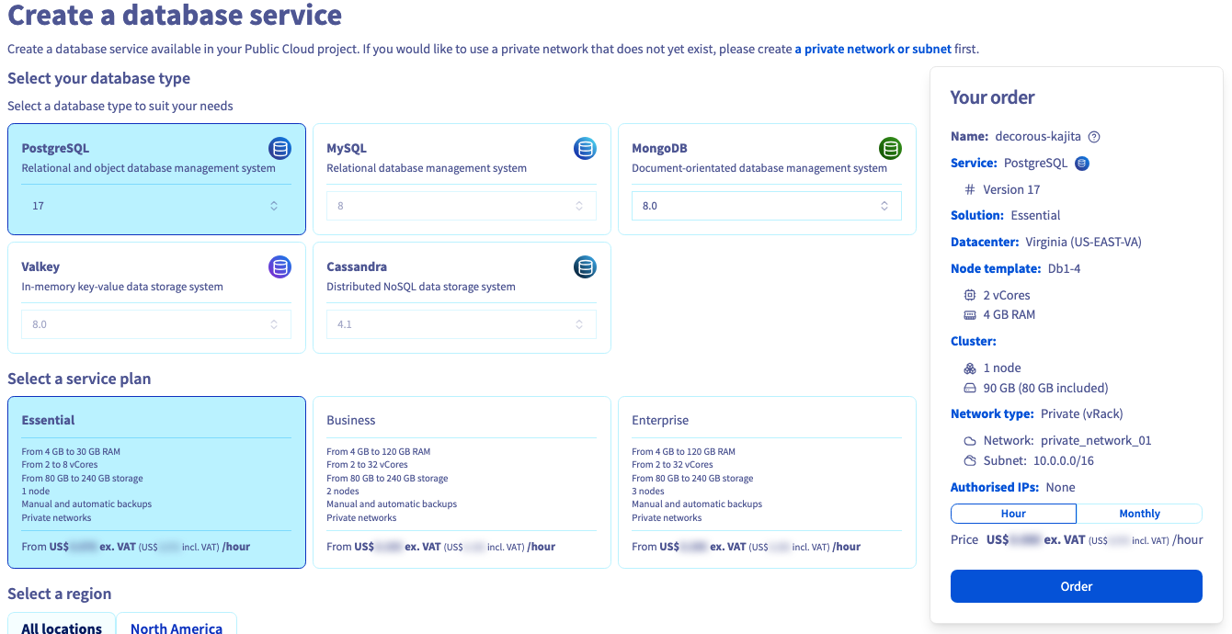Screen dimensions: 1232x634
Task: Select the Business service plan
Action: click(462, 482)
